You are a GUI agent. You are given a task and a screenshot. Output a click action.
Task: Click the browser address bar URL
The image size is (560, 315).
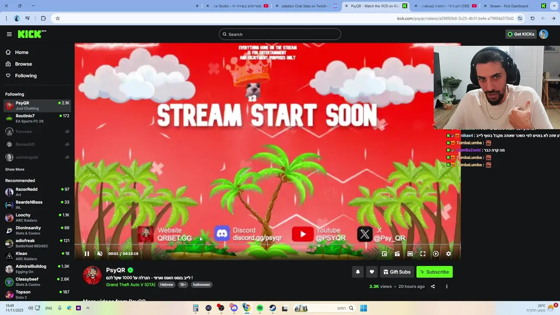coord(455,18)
